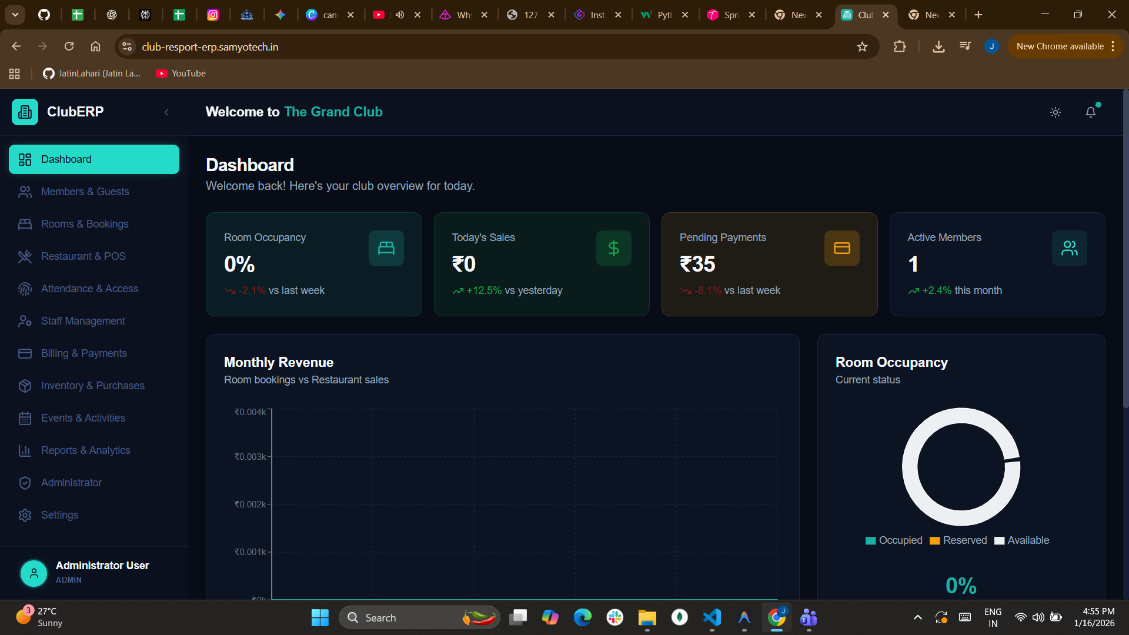Click the bed icon in Room Occupancy card
The width and height of the screenshot is (1129, 635).
pyautogui.click(x=386, y=248)
